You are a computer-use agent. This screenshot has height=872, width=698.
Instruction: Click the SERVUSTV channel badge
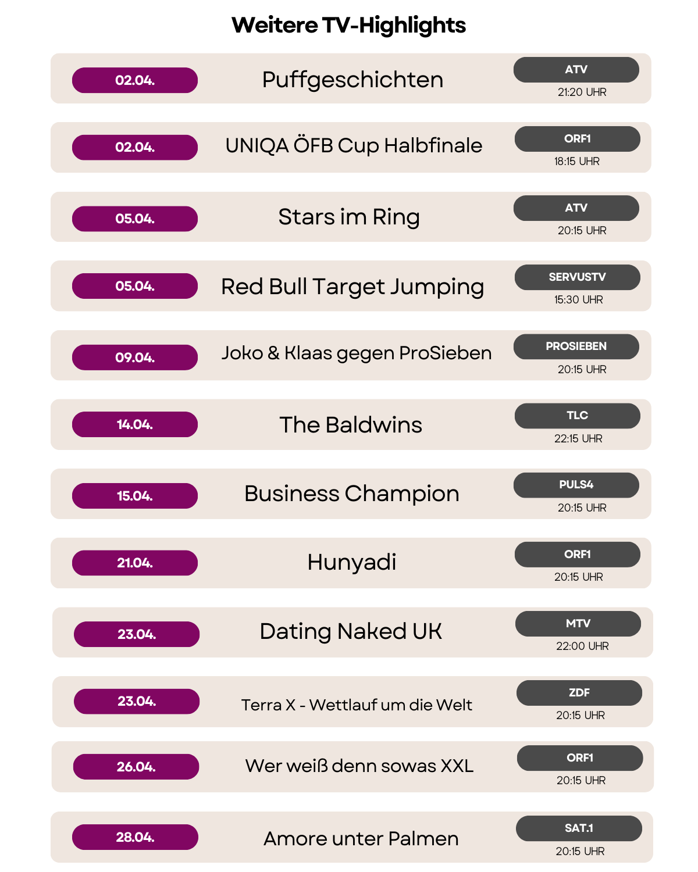578,277
